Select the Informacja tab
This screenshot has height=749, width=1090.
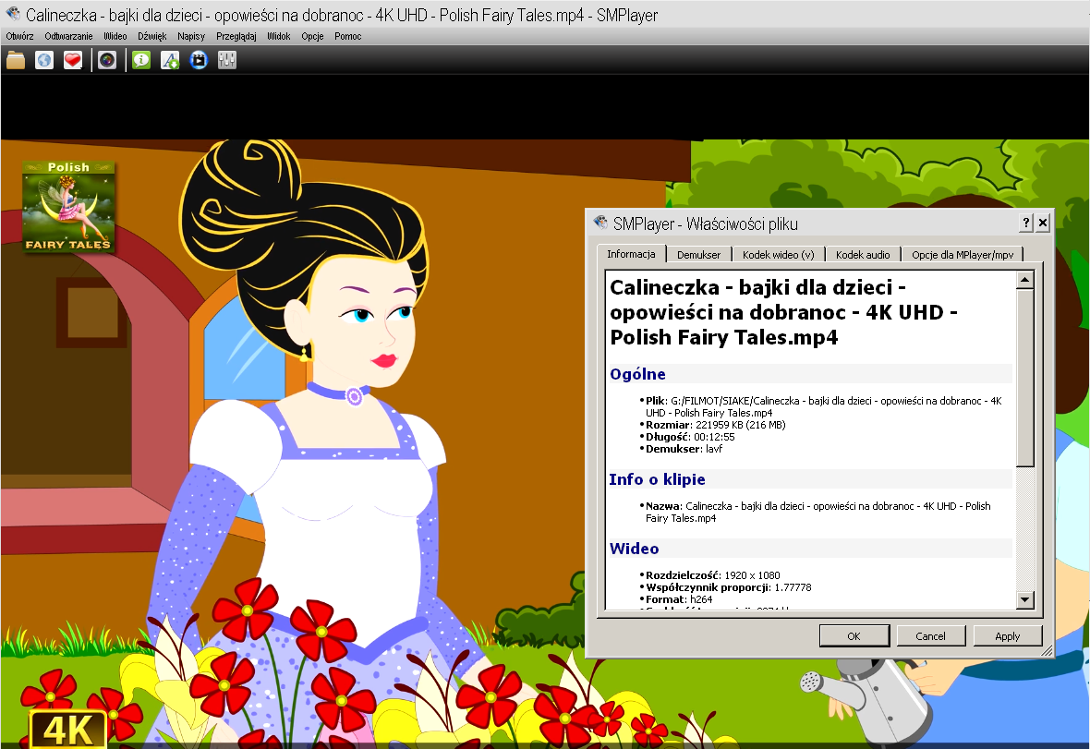[x=631, y=254]
